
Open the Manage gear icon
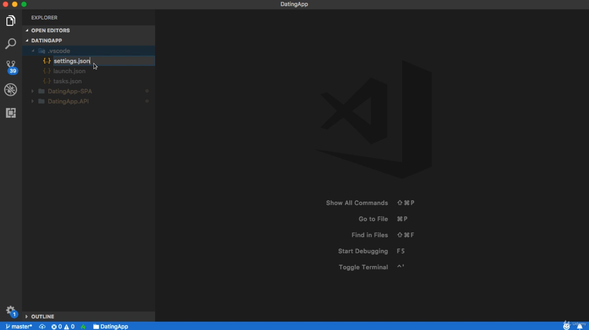pyautogui.click(x=11, y=311)
